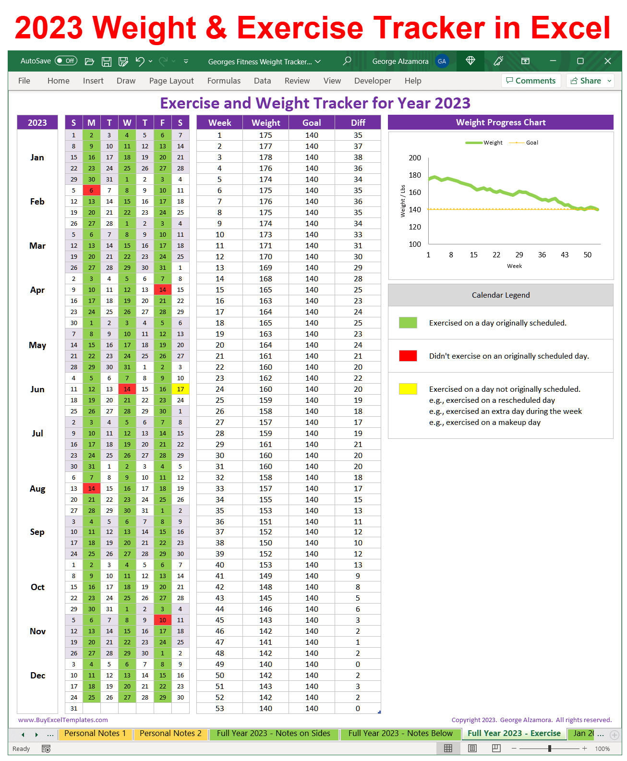The height and width of the screenshot is (761, 627).
Task: Switch to Personal Notes 2 sheet
Action: [x=170, y=734]
